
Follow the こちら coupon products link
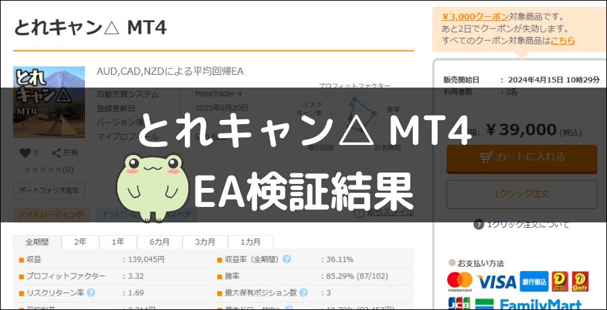(x=563, y=40)
